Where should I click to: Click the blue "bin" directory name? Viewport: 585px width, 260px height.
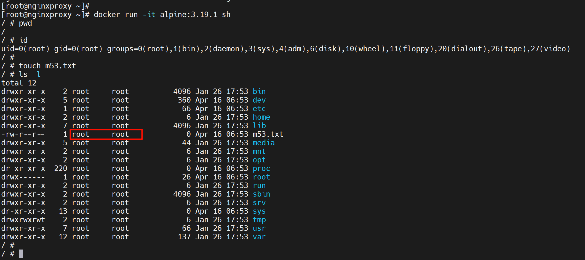[x=259, y=92]
